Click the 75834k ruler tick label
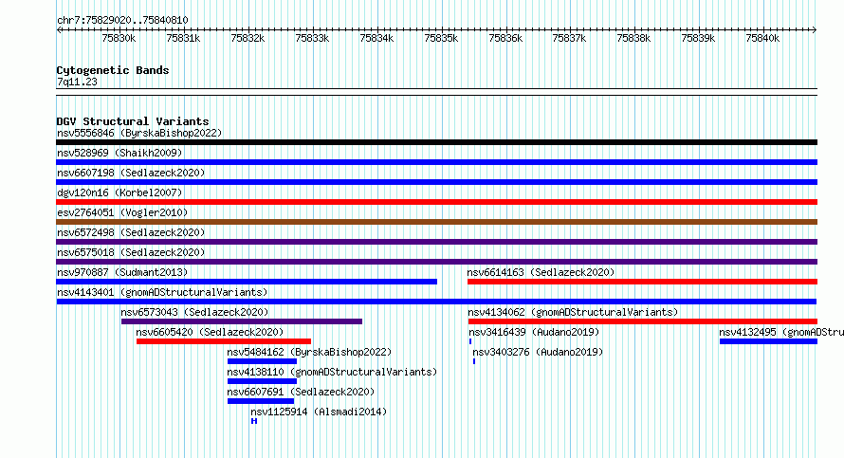Image resolution: width=844 pixels, height=458 pixels. pos(376,38)
